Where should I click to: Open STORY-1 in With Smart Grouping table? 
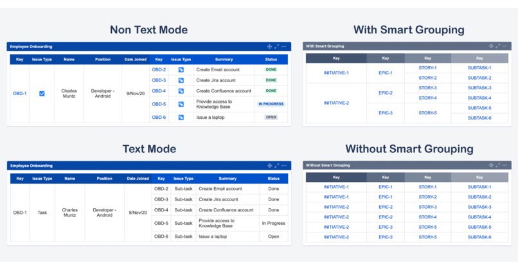pyautogui.click(x=427, y=68)
